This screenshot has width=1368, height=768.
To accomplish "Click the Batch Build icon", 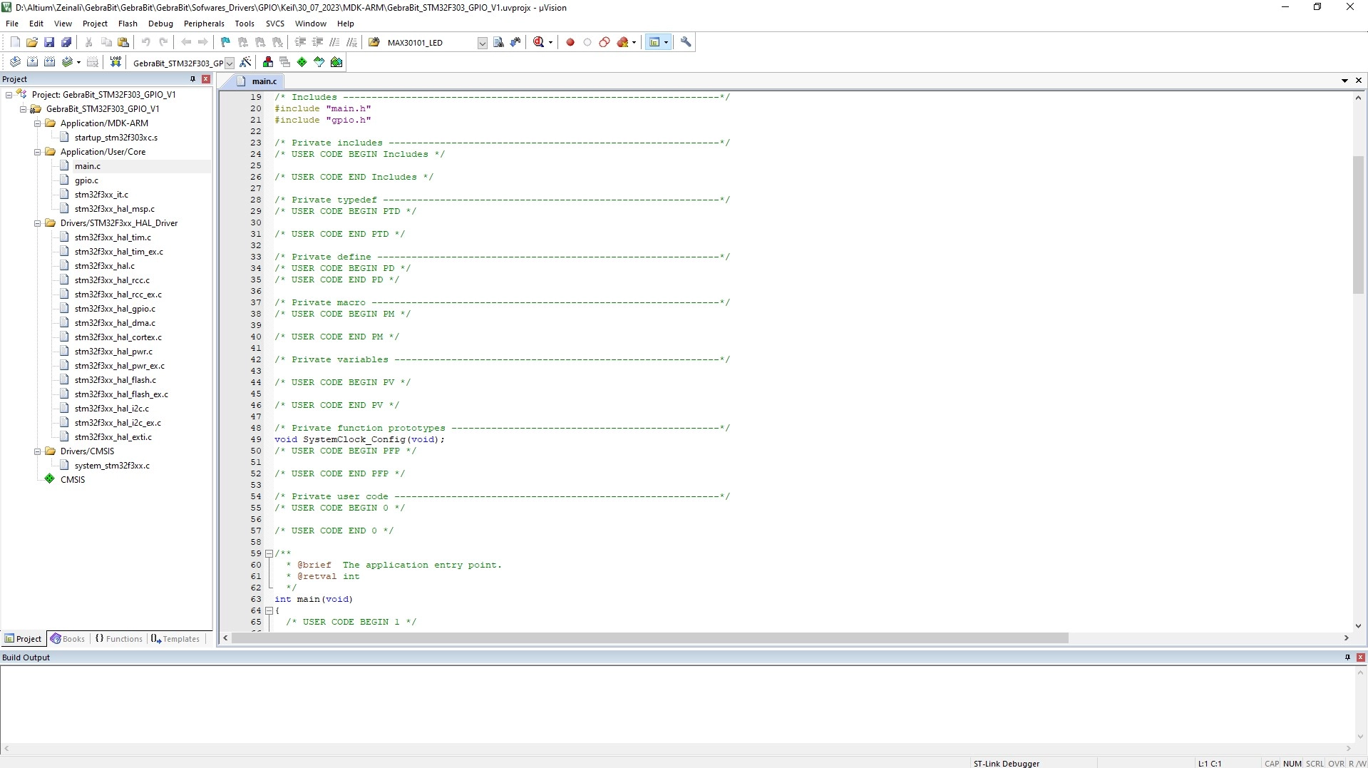I will pos(67,62).
